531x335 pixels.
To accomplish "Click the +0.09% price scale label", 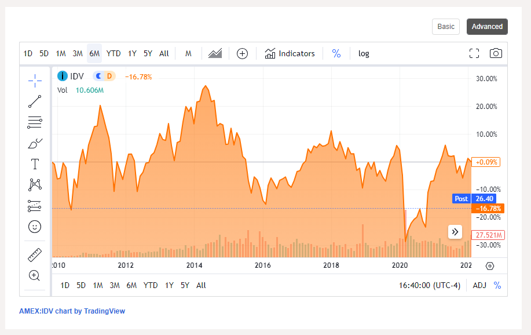I will point(486,162).
